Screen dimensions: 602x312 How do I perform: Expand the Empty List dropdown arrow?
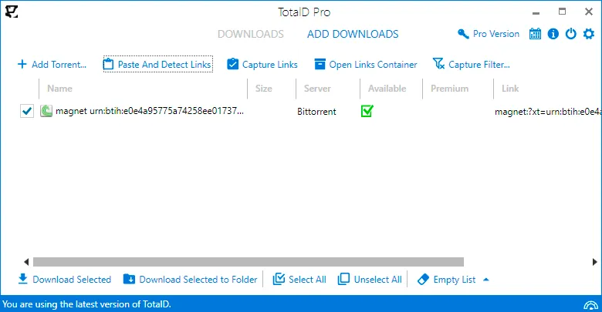pyautogui.click(x=486, y=280)
